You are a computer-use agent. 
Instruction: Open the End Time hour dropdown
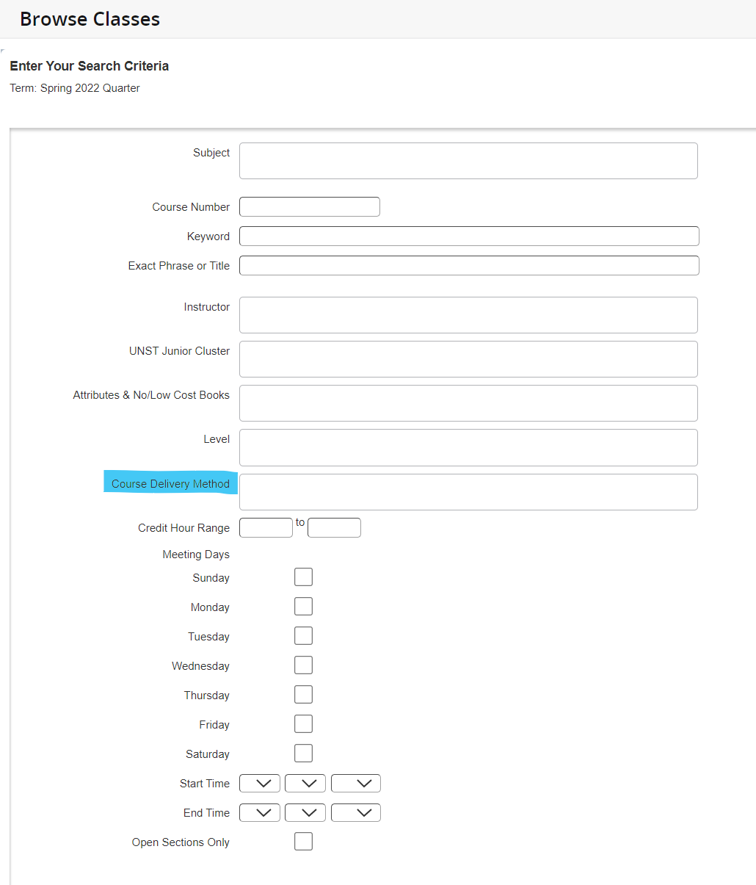pyautogui.click(x=259, y=812)
